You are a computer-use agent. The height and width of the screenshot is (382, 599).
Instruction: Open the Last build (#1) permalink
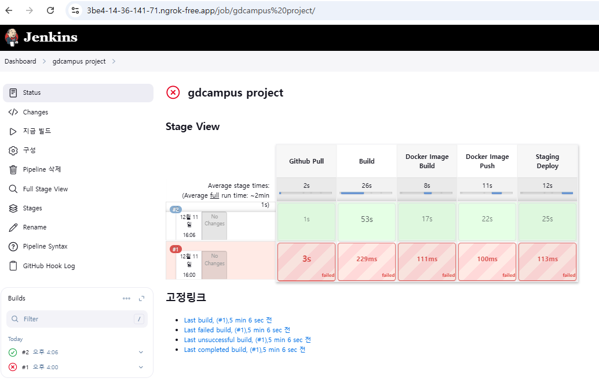pyautogui.click(x=228, y=320)
